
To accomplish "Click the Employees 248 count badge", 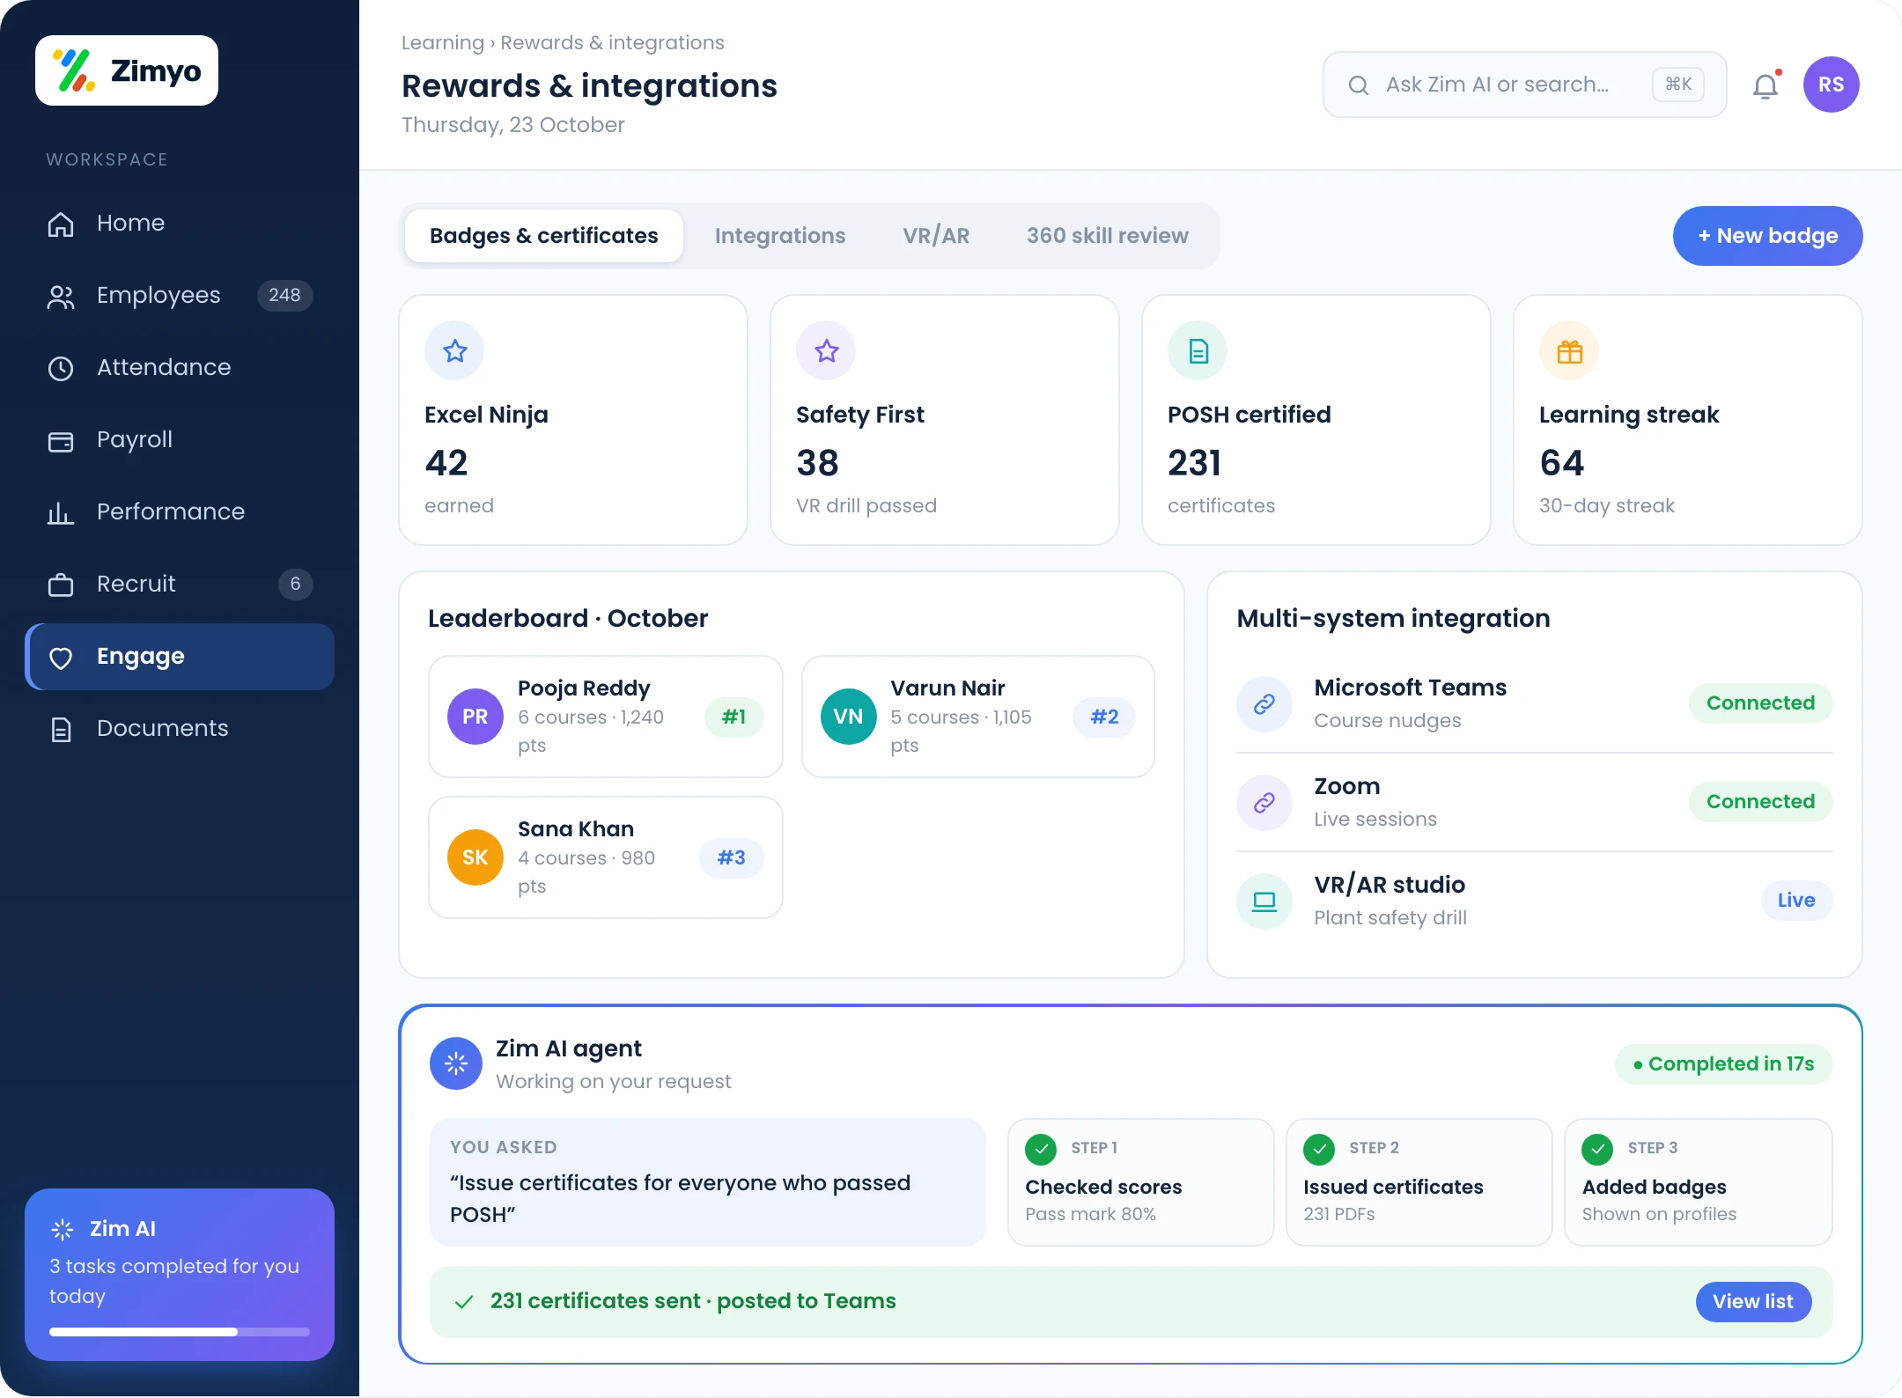I will (x=284, y=296).
